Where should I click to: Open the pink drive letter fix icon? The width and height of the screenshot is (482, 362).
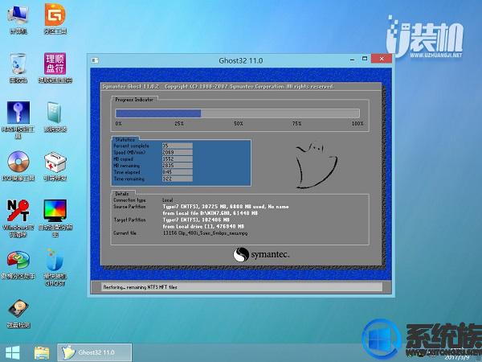55,64
